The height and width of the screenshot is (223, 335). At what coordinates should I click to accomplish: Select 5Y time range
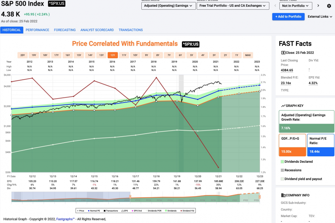coord(192,55)
